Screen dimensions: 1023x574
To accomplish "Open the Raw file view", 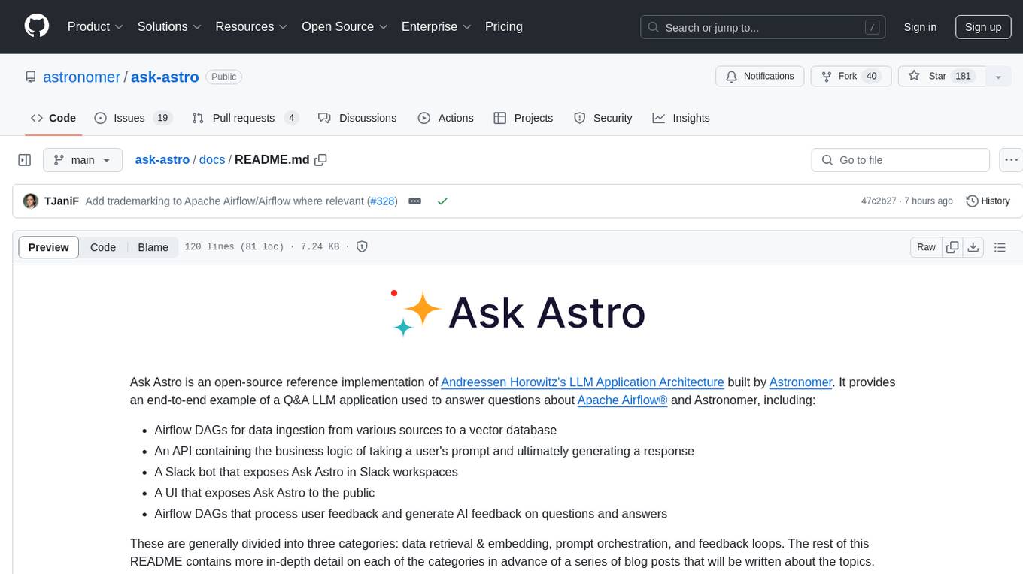I will [926, 247].
